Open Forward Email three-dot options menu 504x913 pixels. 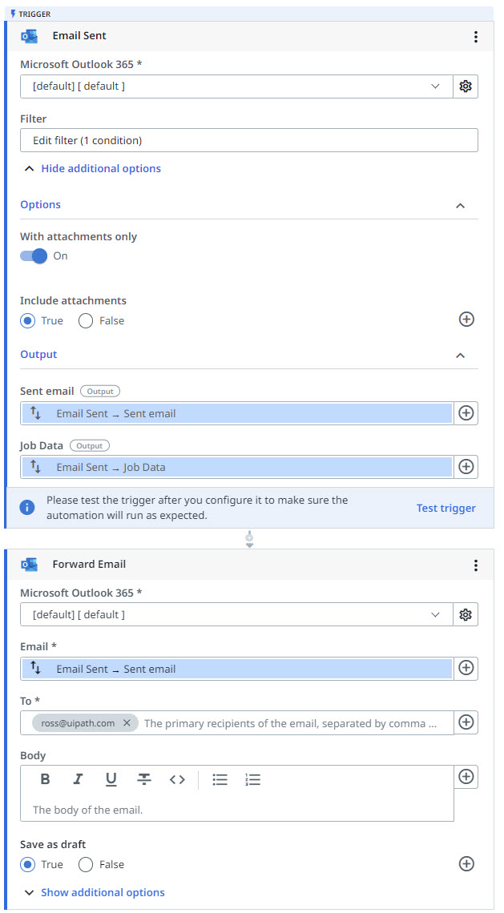475,565
